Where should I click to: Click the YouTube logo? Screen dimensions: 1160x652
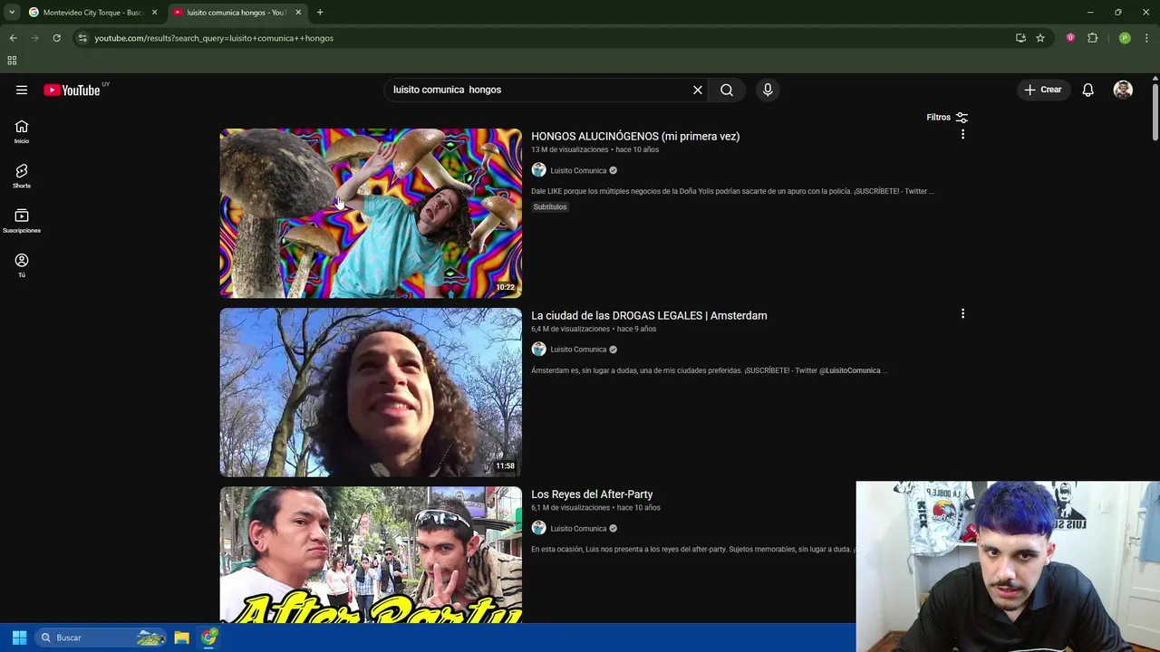click(72, 90)
